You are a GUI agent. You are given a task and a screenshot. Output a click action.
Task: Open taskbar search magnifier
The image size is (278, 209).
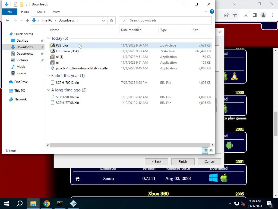coord(20,204)
